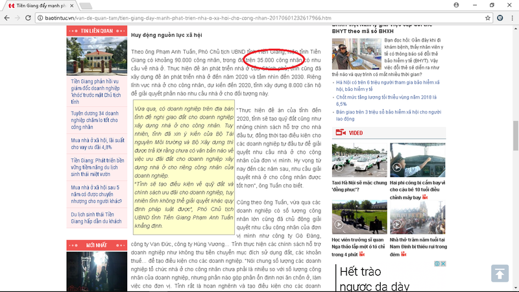The width and height of the screenshot is (519, 292).
Task: Click 'Hai phi công bị cấm bay' title
Action: [x=417, y=190]
